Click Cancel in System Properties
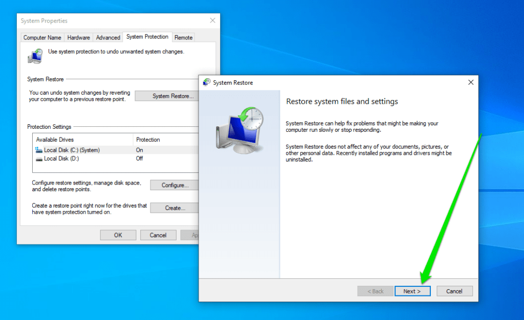The height and width of the screenshot is (320, 524). pos(158,235)
